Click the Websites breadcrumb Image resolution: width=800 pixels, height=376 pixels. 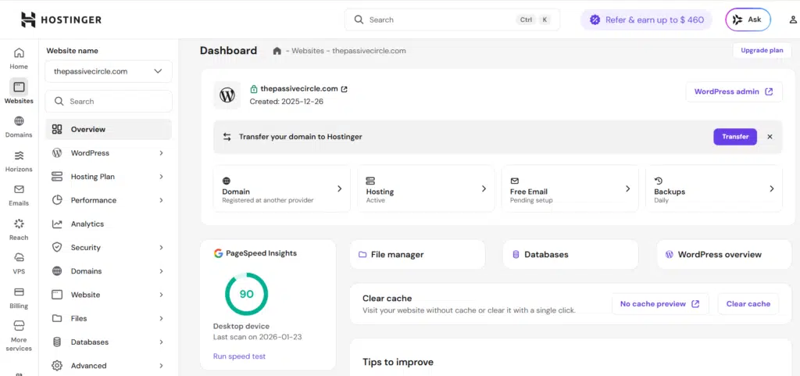308,51
